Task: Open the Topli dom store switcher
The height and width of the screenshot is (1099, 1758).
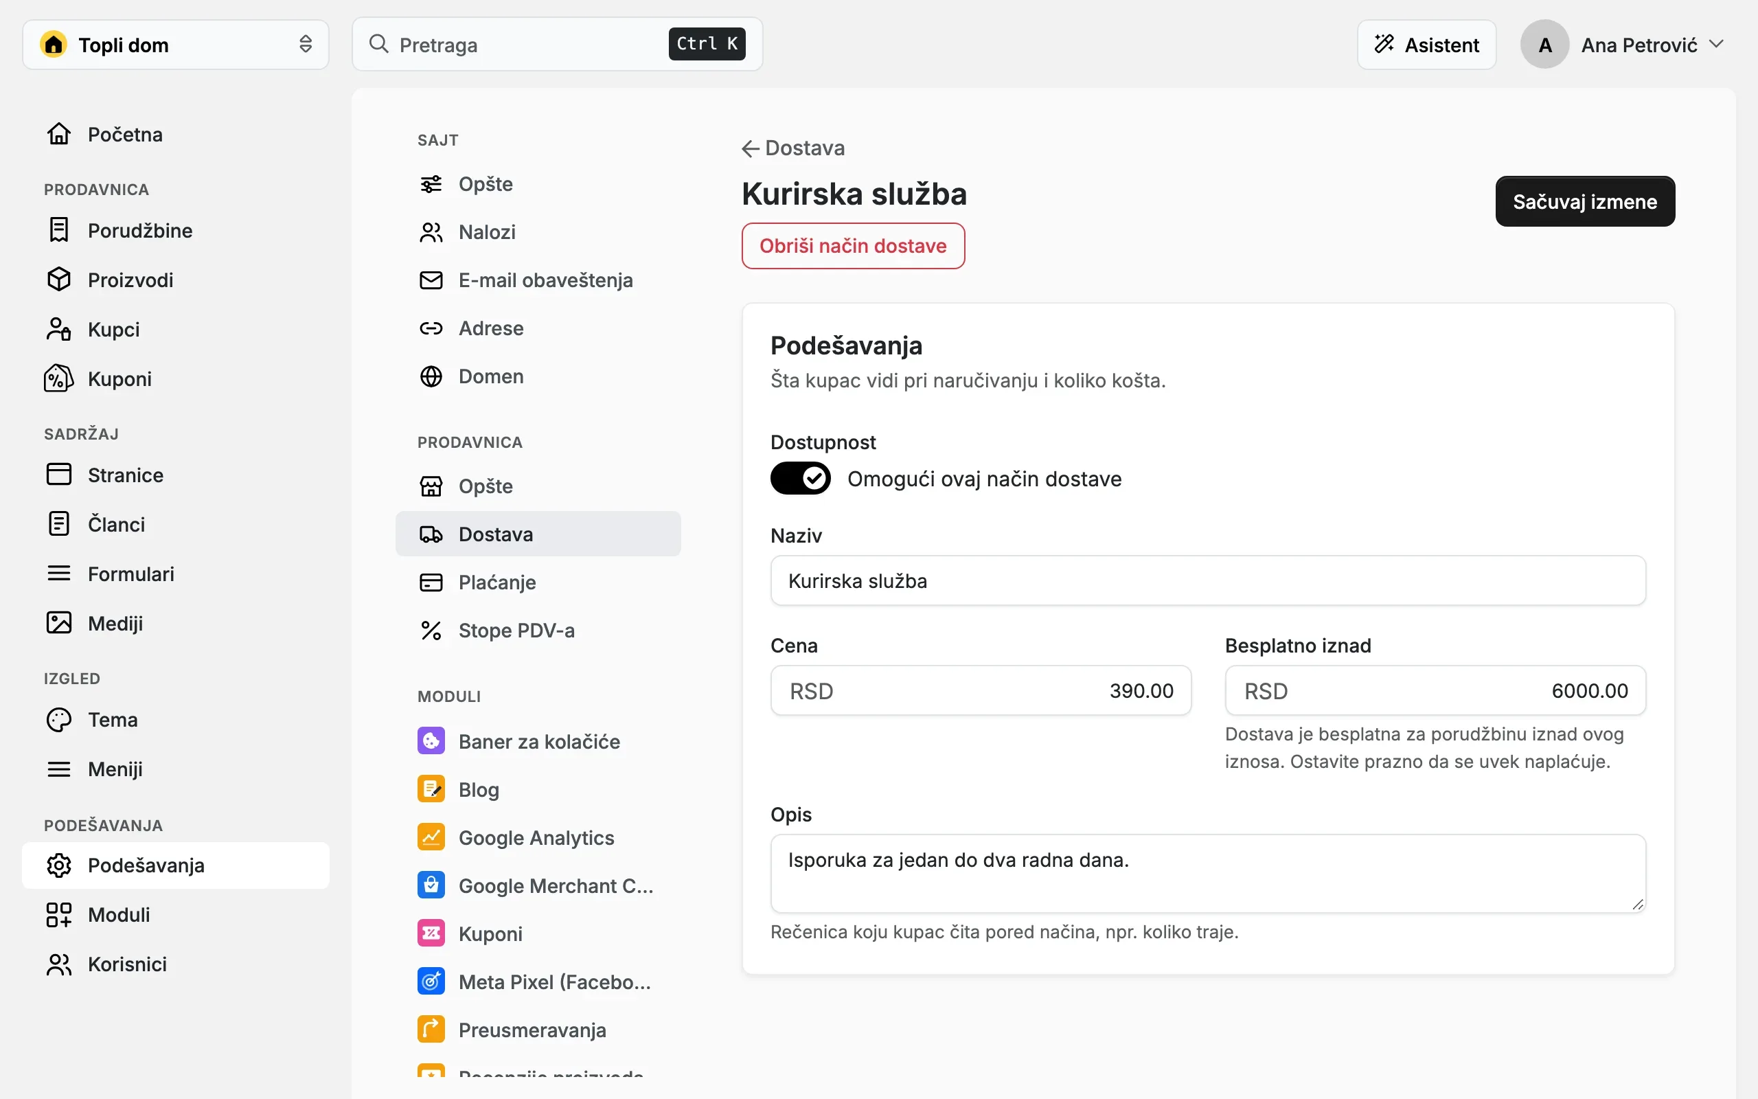Action: pyautogui.click(x=175, y=45)
